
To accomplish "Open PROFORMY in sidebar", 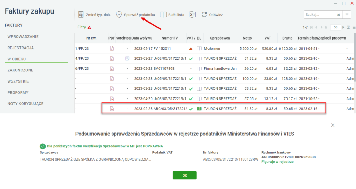I will (18, 92).
